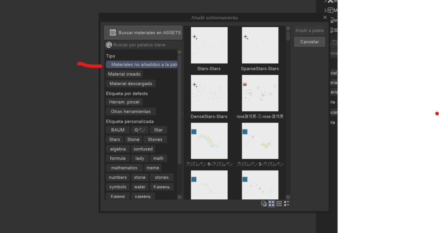Toggle Herram. pincel tag
439x233 pixels.
124,102
